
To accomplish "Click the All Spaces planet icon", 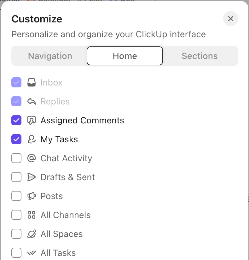I will point(32,234).
